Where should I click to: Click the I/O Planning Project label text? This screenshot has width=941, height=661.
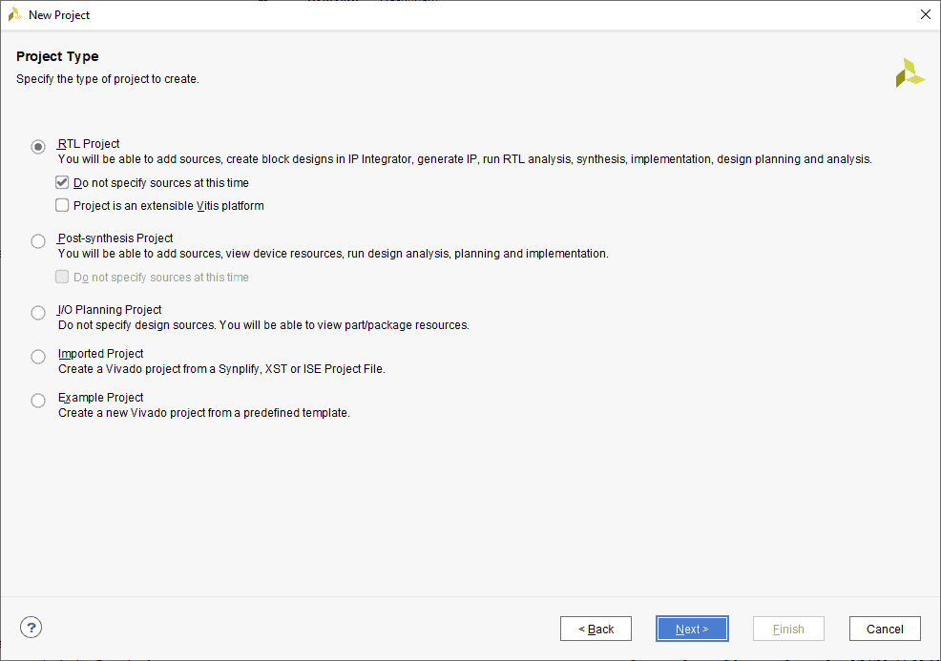click(x=110, y=309)
